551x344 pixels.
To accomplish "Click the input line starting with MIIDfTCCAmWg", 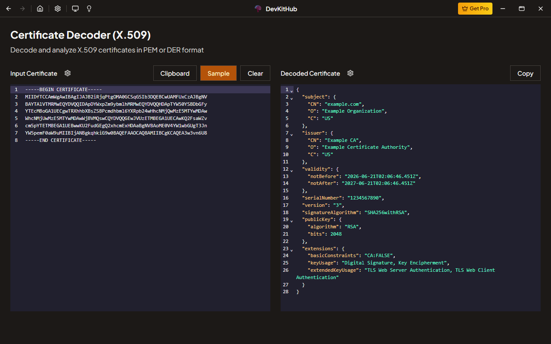I will [116, 97].
